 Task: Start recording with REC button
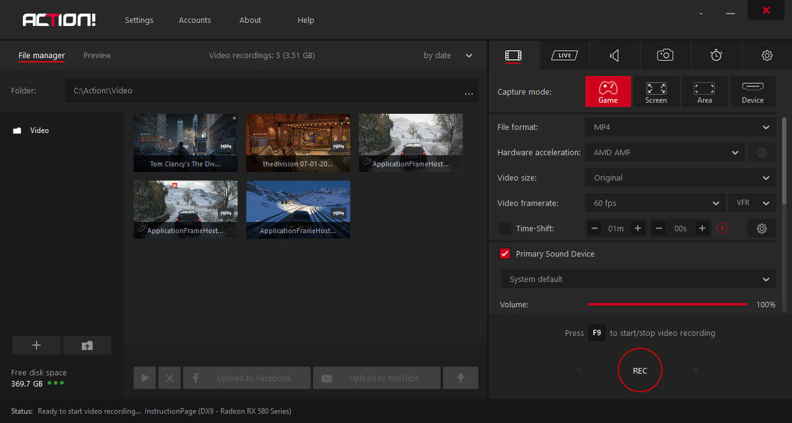640,370
